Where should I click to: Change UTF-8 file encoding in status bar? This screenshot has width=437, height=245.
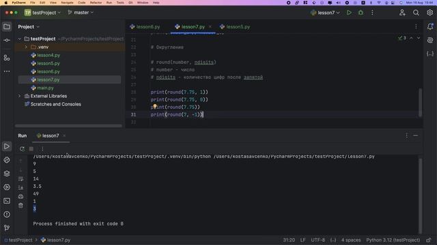pos(318,240)
